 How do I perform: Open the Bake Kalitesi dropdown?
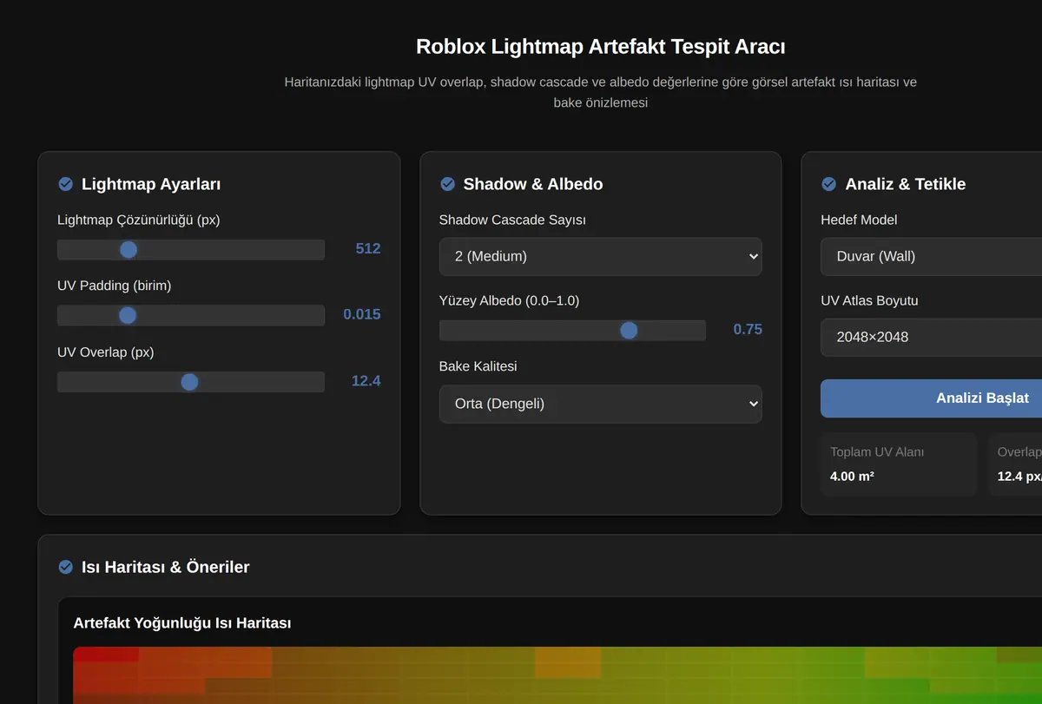[600, 404]
